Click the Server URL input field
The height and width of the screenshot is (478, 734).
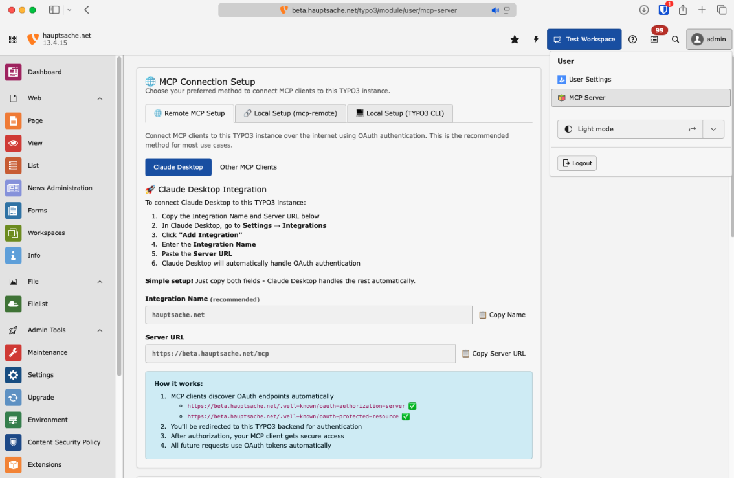300,354
